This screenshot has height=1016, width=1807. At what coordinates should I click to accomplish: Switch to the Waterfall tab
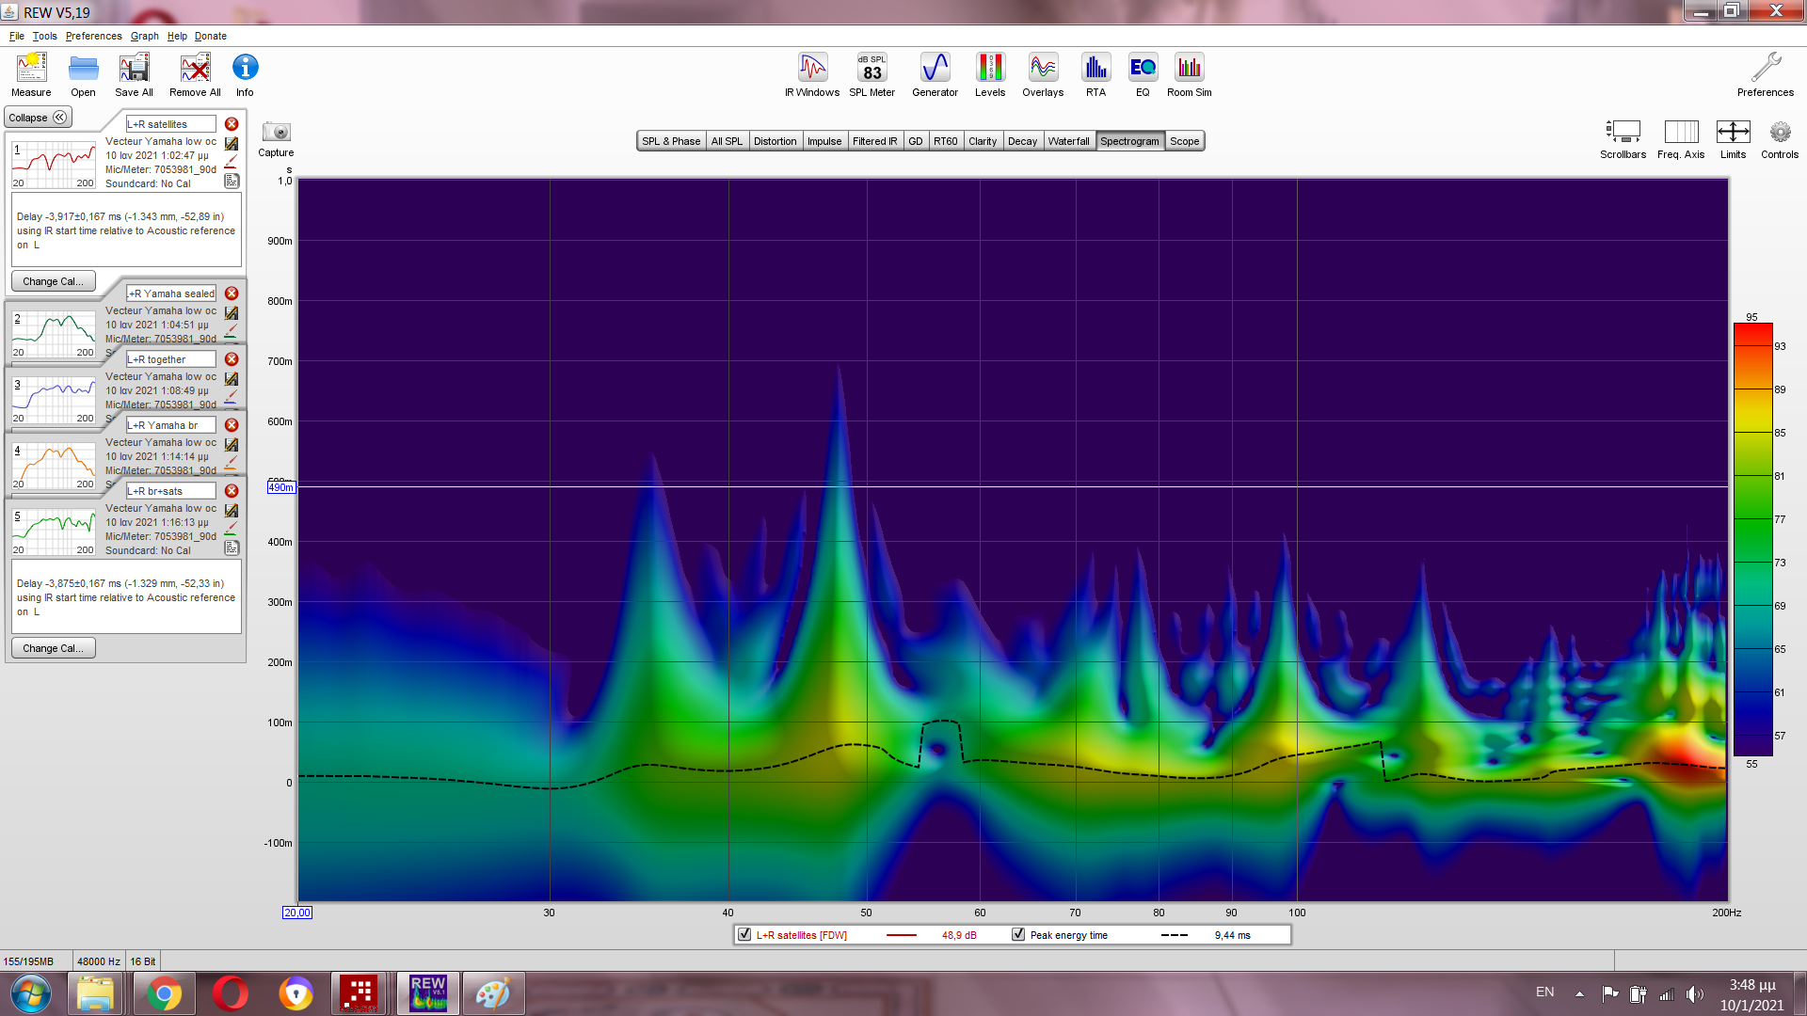1068,141
